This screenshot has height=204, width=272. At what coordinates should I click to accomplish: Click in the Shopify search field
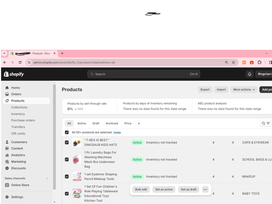[x=144, y=74]
